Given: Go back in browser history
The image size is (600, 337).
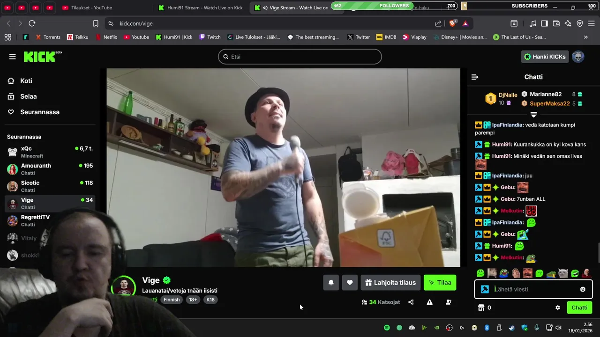Looking at the screenshot, I should click(8, 23).
